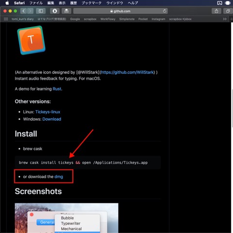Click the dmg download link
This screenshot has height=233, width=233.
(x=59, y=177)
